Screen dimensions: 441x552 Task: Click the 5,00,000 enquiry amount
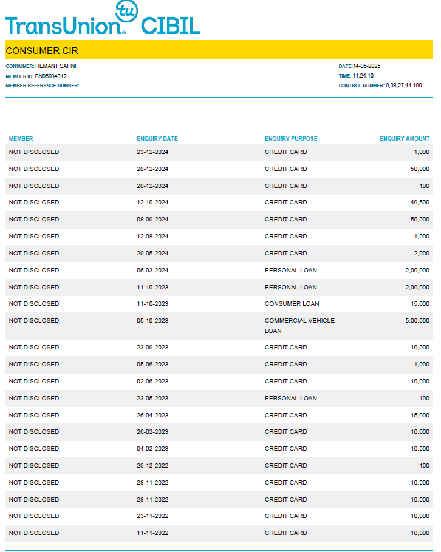click(x=417, y=321)
